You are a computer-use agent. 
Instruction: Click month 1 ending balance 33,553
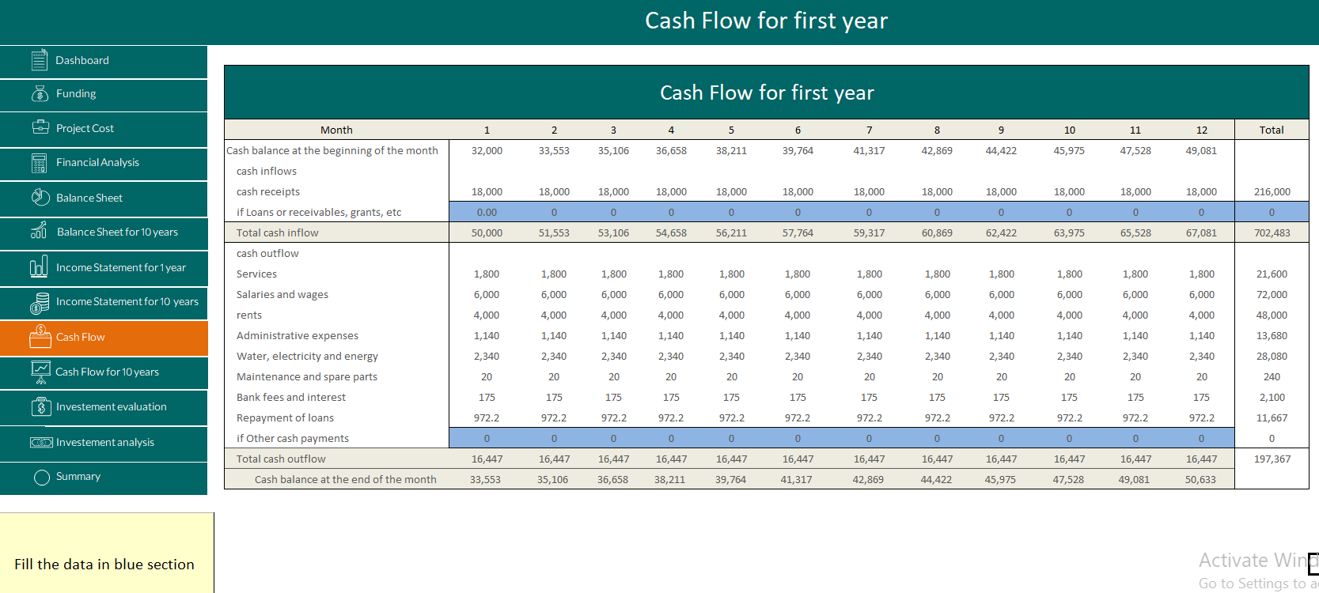[x=485, y=479]
